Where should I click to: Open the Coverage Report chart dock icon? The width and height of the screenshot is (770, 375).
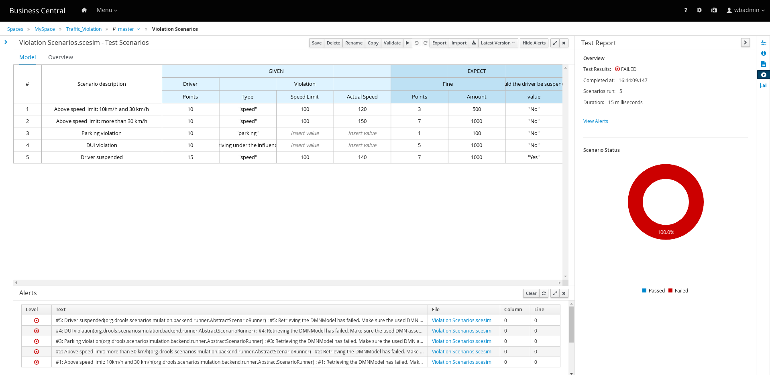coord(764,86)
